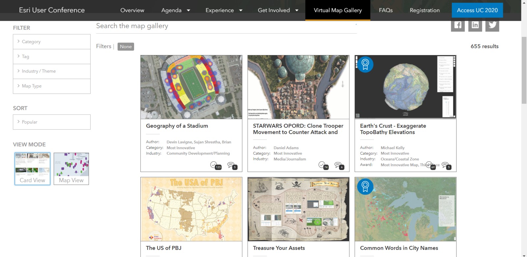
Task: Open the Get Involved dropdown menu
Action: (278, 10)
